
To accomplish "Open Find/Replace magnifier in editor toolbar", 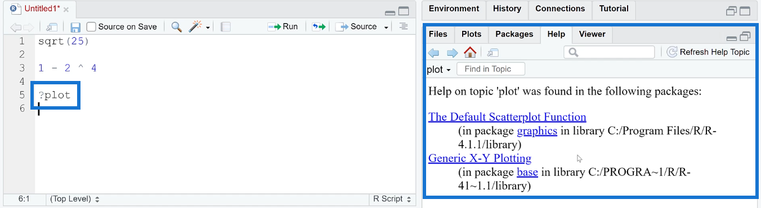I will coord(177,27).
